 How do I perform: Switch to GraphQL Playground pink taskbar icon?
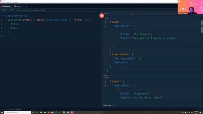coord(72,112)
